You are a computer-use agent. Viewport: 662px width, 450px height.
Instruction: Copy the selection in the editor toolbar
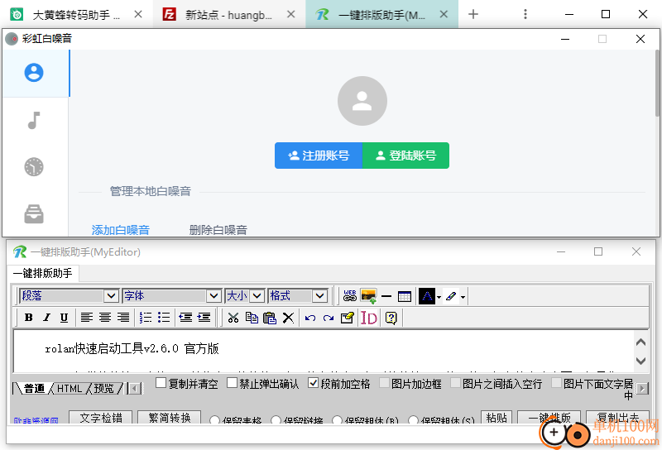click(x=252, y=318)
